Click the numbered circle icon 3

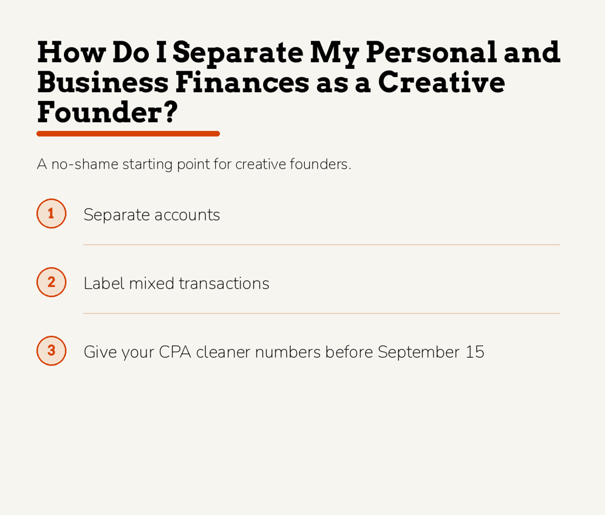click(51, 351)
